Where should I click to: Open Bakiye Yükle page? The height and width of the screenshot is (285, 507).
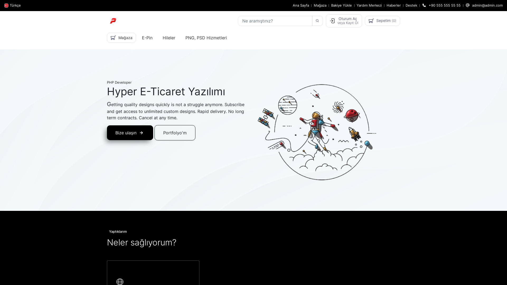(x=341, y=5)
